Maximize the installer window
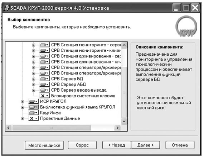 pyautogui.click(x=186, y=8)
